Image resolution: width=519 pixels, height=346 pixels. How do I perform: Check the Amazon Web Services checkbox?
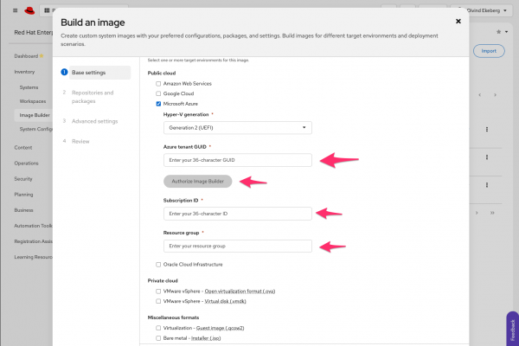(158, 84)
